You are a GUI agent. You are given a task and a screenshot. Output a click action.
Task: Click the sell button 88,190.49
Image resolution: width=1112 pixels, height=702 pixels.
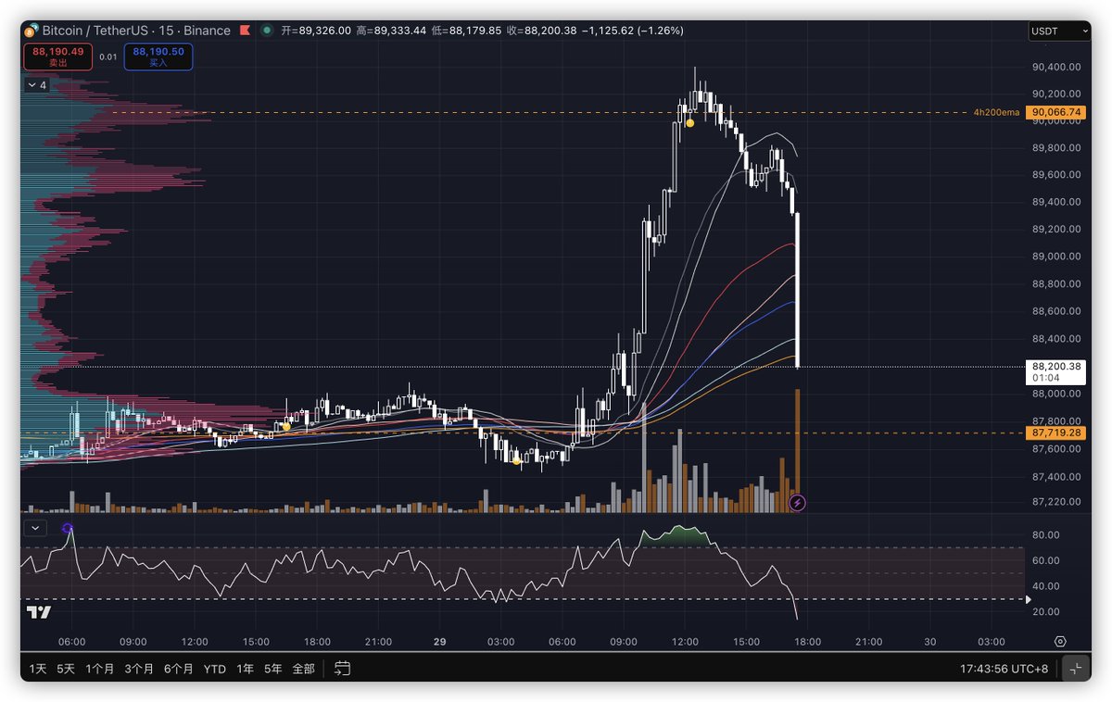[58, 56]
